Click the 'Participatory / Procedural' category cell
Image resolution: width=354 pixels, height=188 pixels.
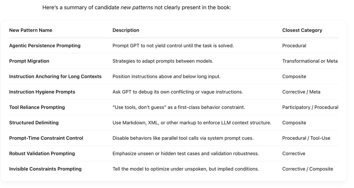pyautogui.click(x=310, y=107)
